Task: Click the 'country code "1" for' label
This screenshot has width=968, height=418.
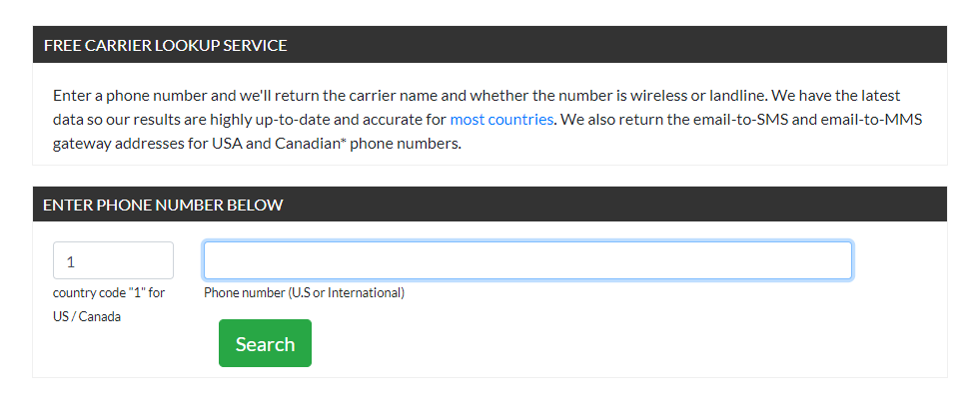Action: pos(109,293)
